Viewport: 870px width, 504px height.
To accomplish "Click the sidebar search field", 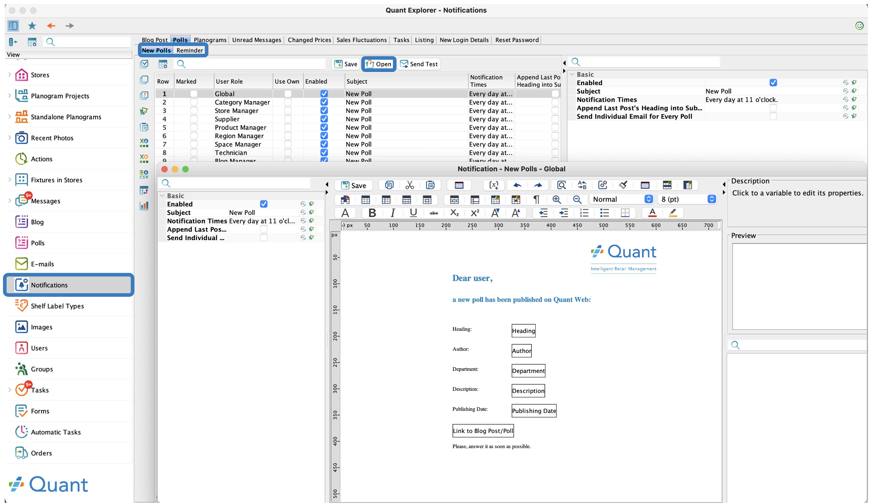I will [87, 42].
